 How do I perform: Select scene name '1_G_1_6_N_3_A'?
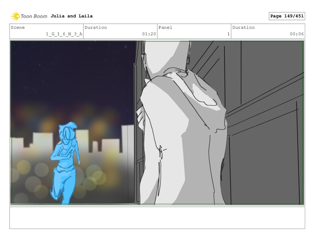[64, 34]
